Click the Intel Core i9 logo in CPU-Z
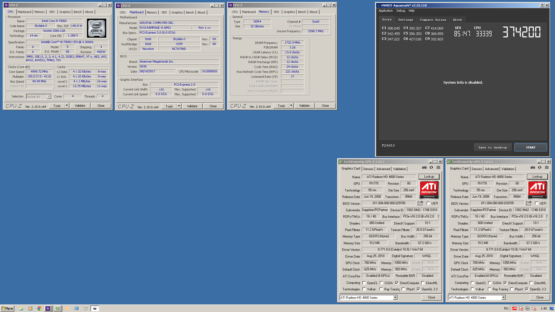 (97, 28)
